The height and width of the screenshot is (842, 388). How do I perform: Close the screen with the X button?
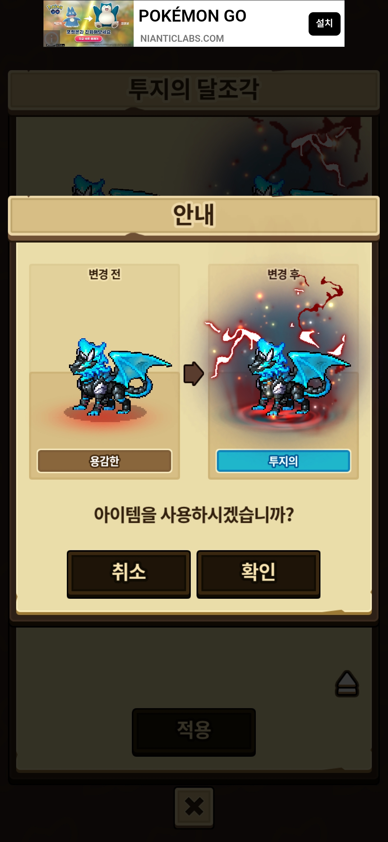(x=194, y=806)
